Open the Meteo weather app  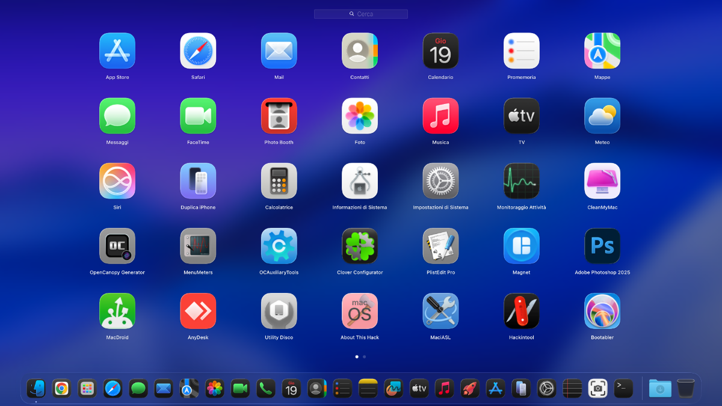pyautogui.click(x=602, y=116)
